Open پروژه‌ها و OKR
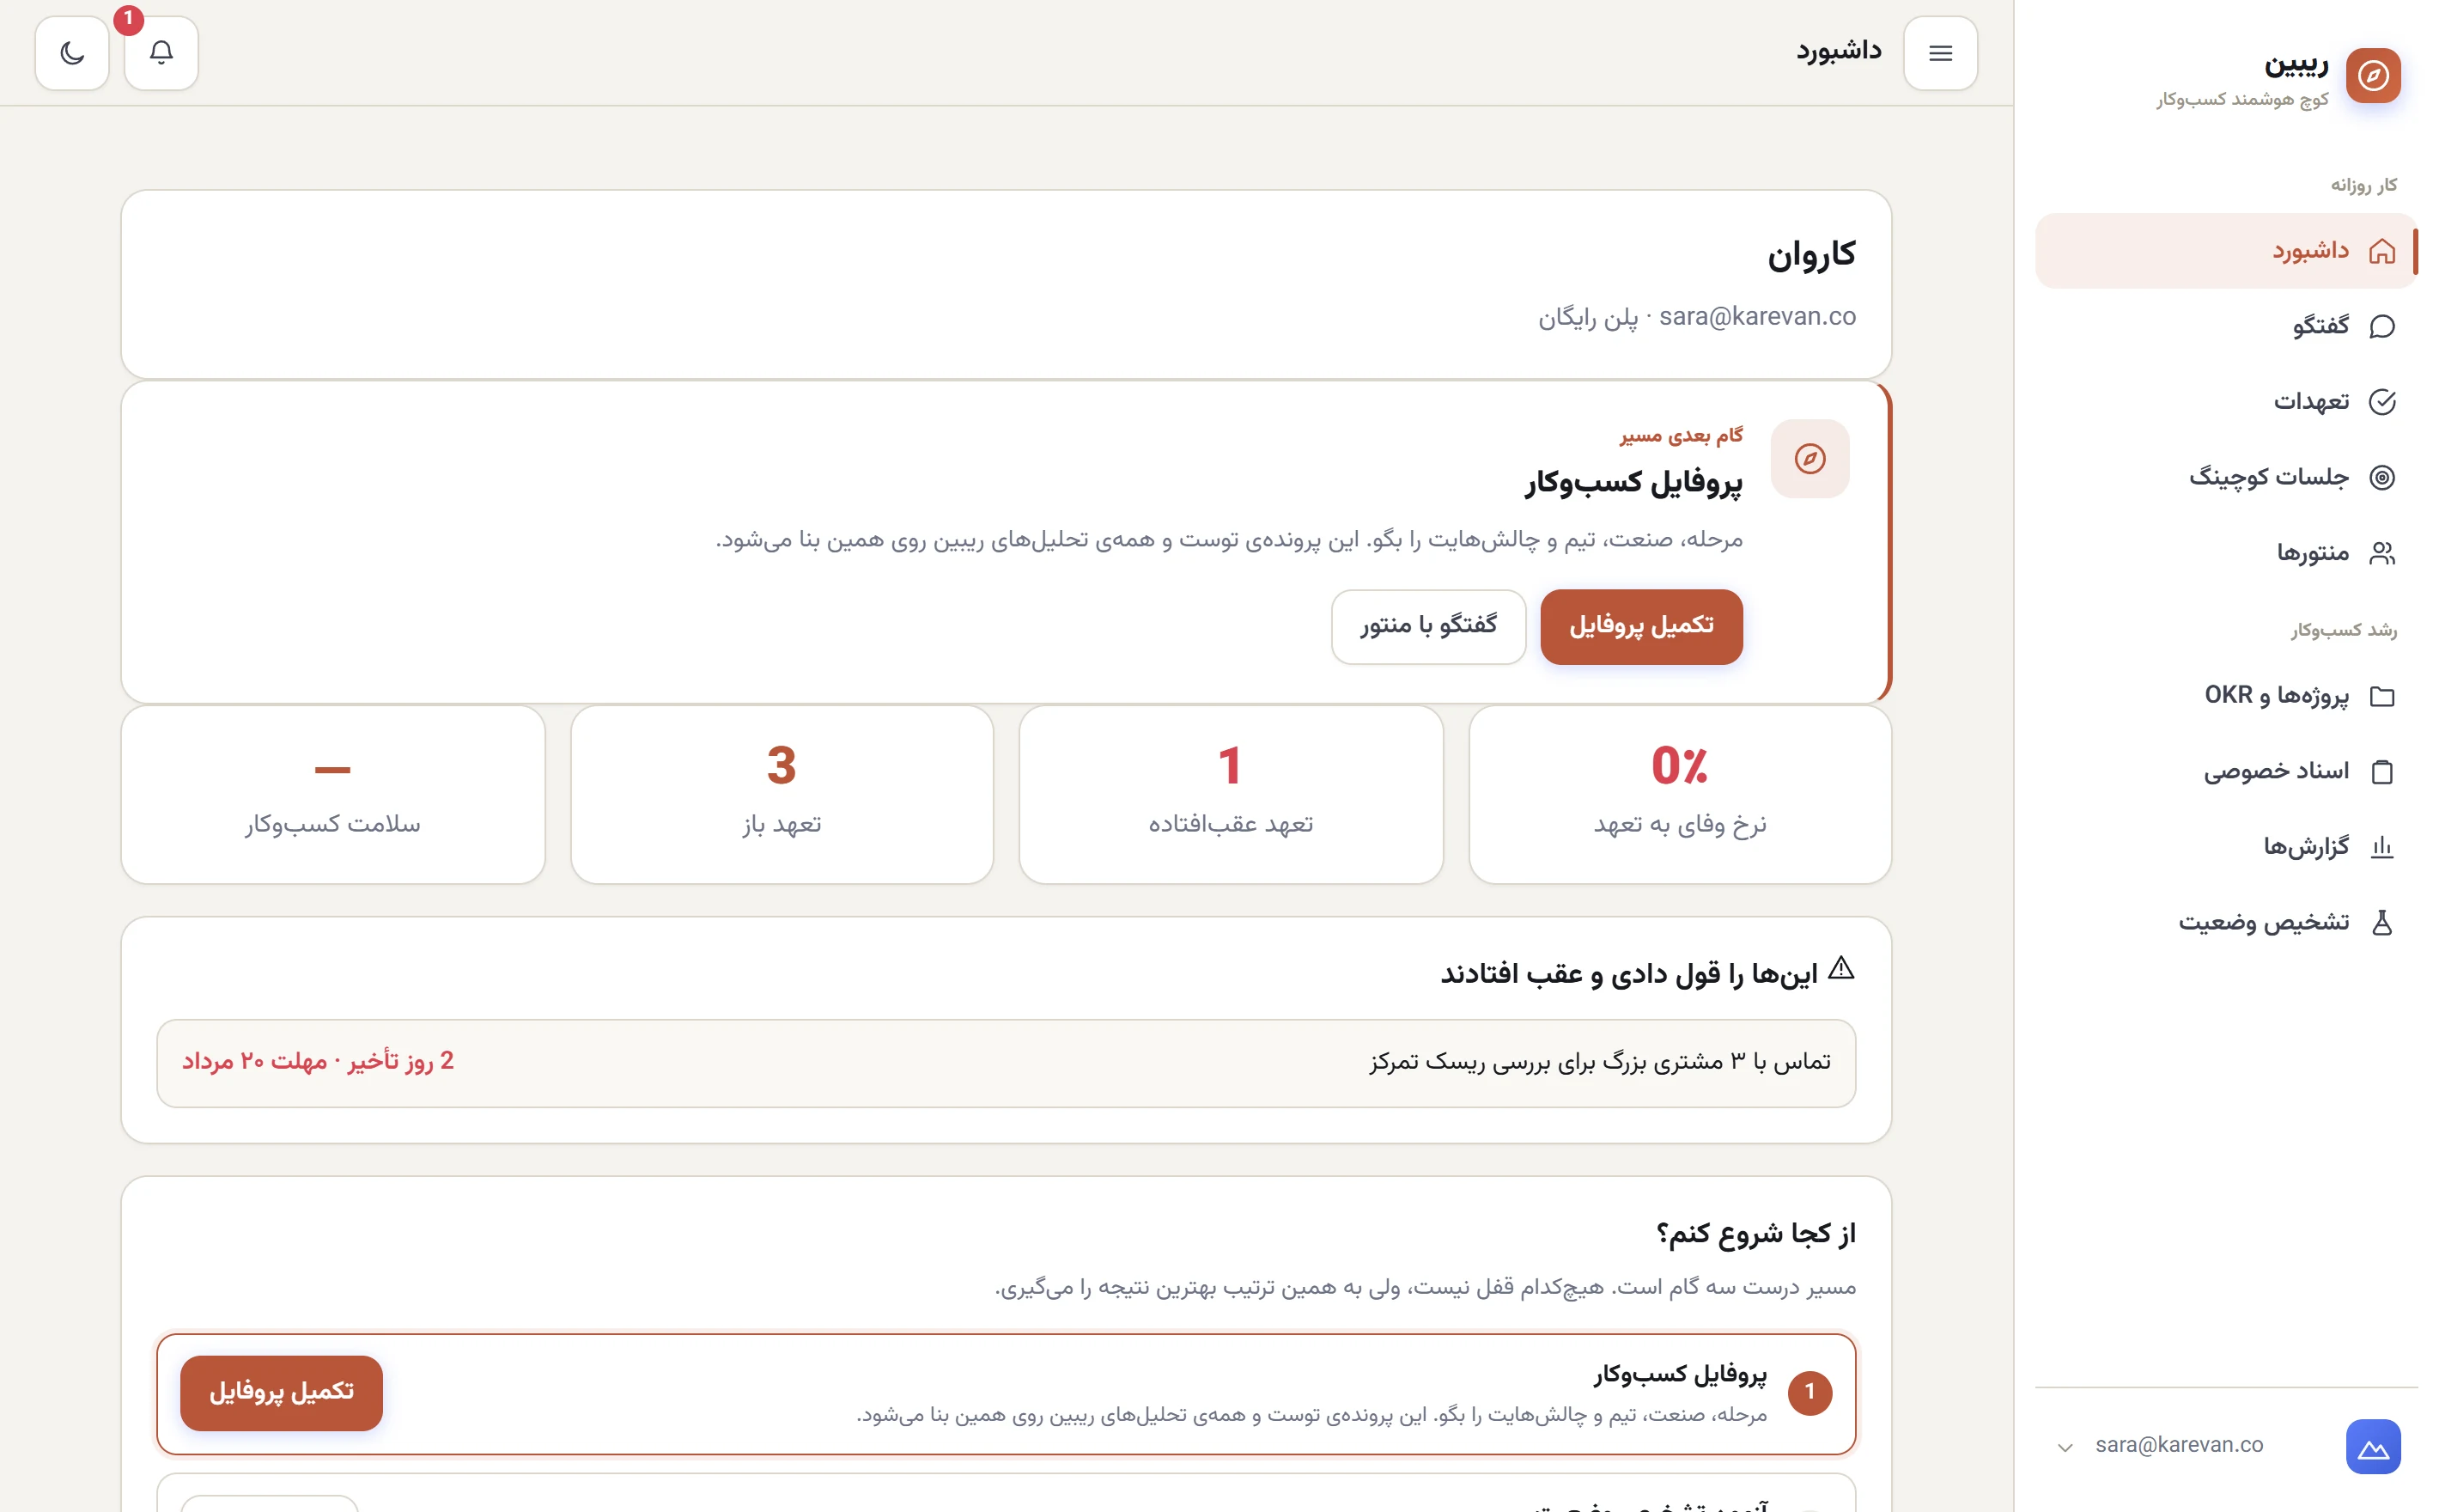 (2225, 696)
